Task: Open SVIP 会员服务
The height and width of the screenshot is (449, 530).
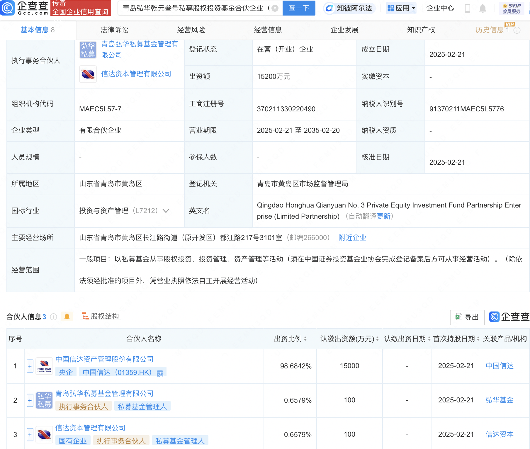Action: pos(512,8)
